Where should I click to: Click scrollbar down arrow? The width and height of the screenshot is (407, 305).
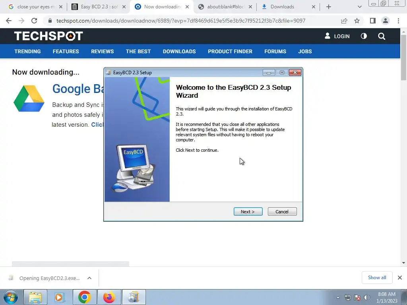coord(403,263)
